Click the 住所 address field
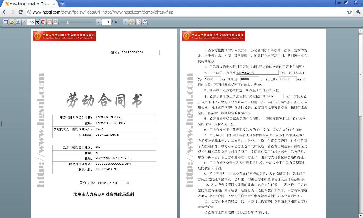Viewport: 363px width, 218px height. pos(125,123)
